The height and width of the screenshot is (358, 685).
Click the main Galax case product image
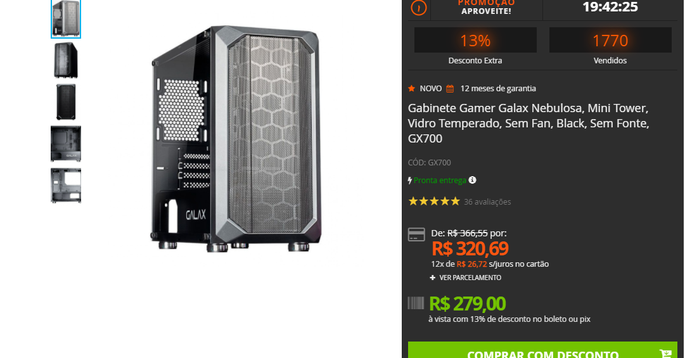pos(236,139)
